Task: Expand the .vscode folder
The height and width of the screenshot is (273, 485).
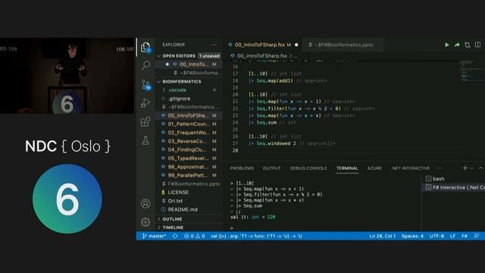Action: pos(189,90)
